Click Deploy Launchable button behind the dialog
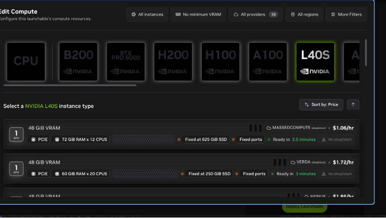 (305, 208)
